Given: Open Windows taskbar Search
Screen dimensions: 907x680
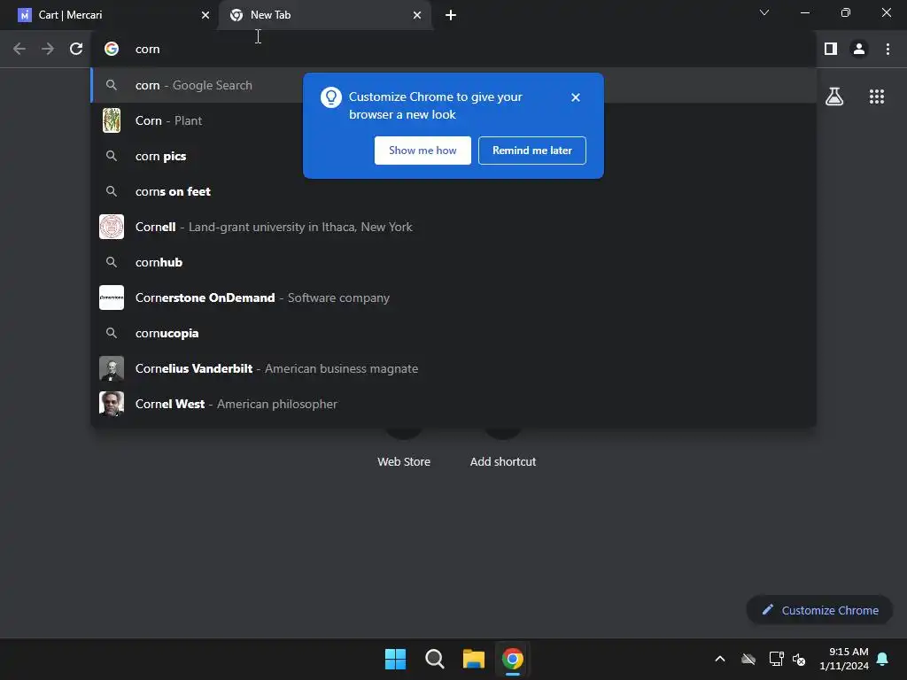Looking at the screenshot, I should click(x=434, y=659).
